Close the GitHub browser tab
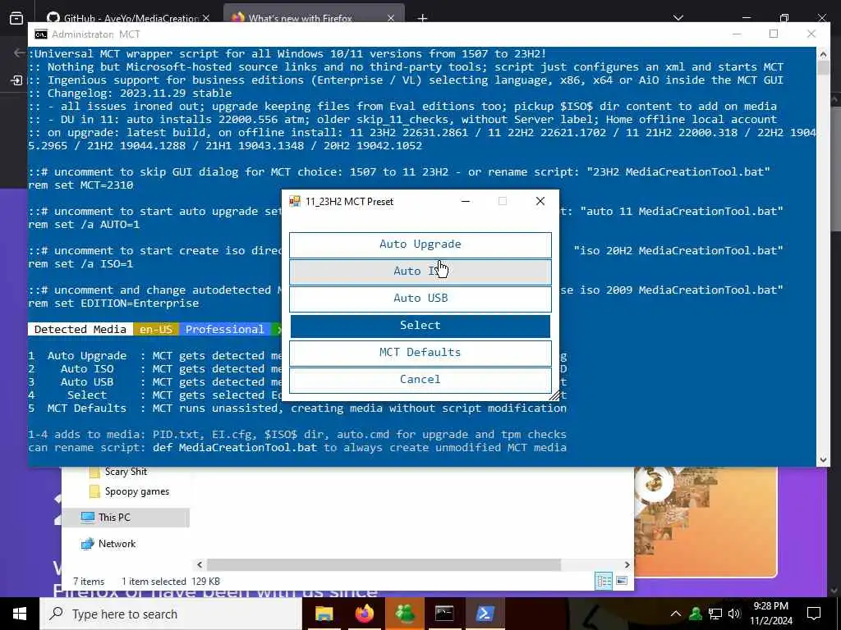Screen dimensions: 841x630 pos(206,18)
